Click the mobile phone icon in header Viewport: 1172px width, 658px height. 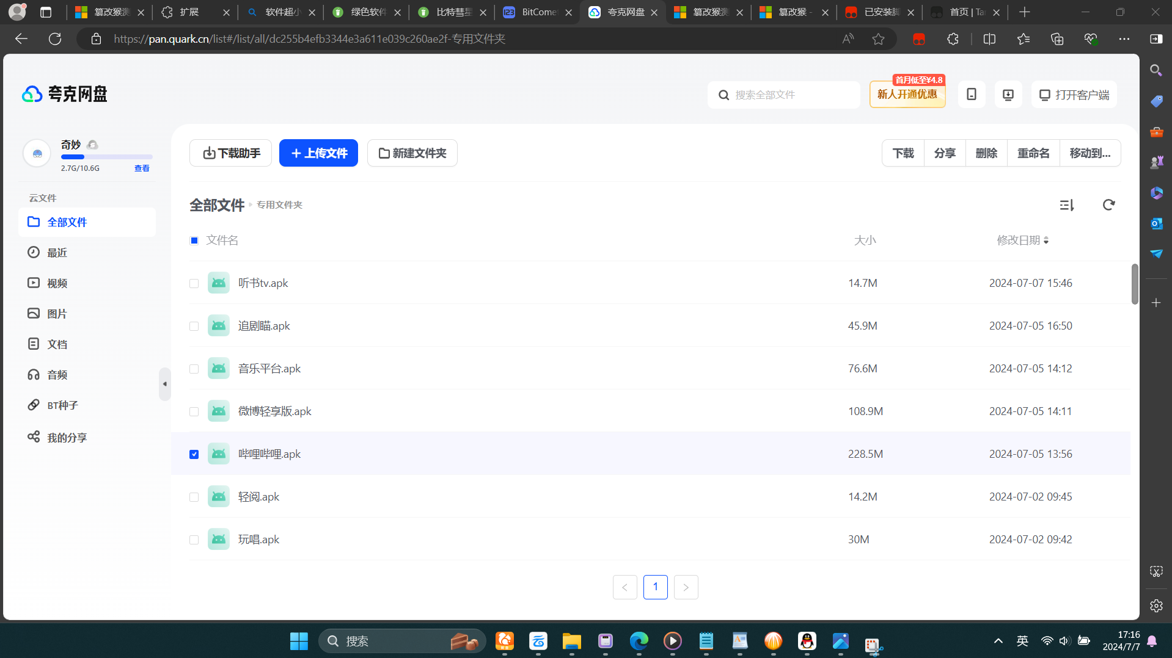(x=971, y=95)
